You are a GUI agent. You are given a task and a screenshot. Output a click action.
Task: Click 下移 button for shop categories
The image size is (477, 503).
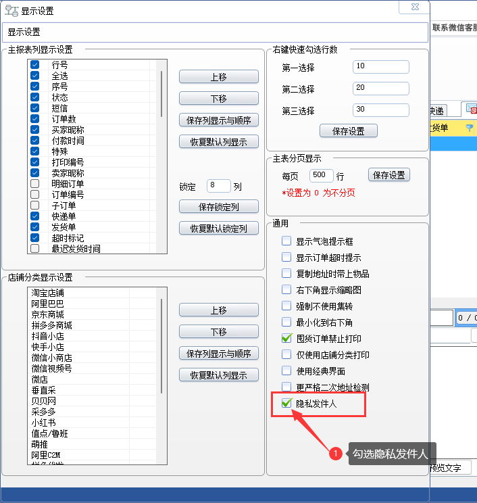tap(219, 331)
